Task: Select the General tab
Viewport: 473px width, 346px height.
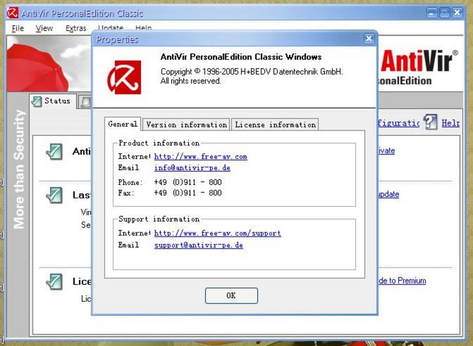Action: 123,124
